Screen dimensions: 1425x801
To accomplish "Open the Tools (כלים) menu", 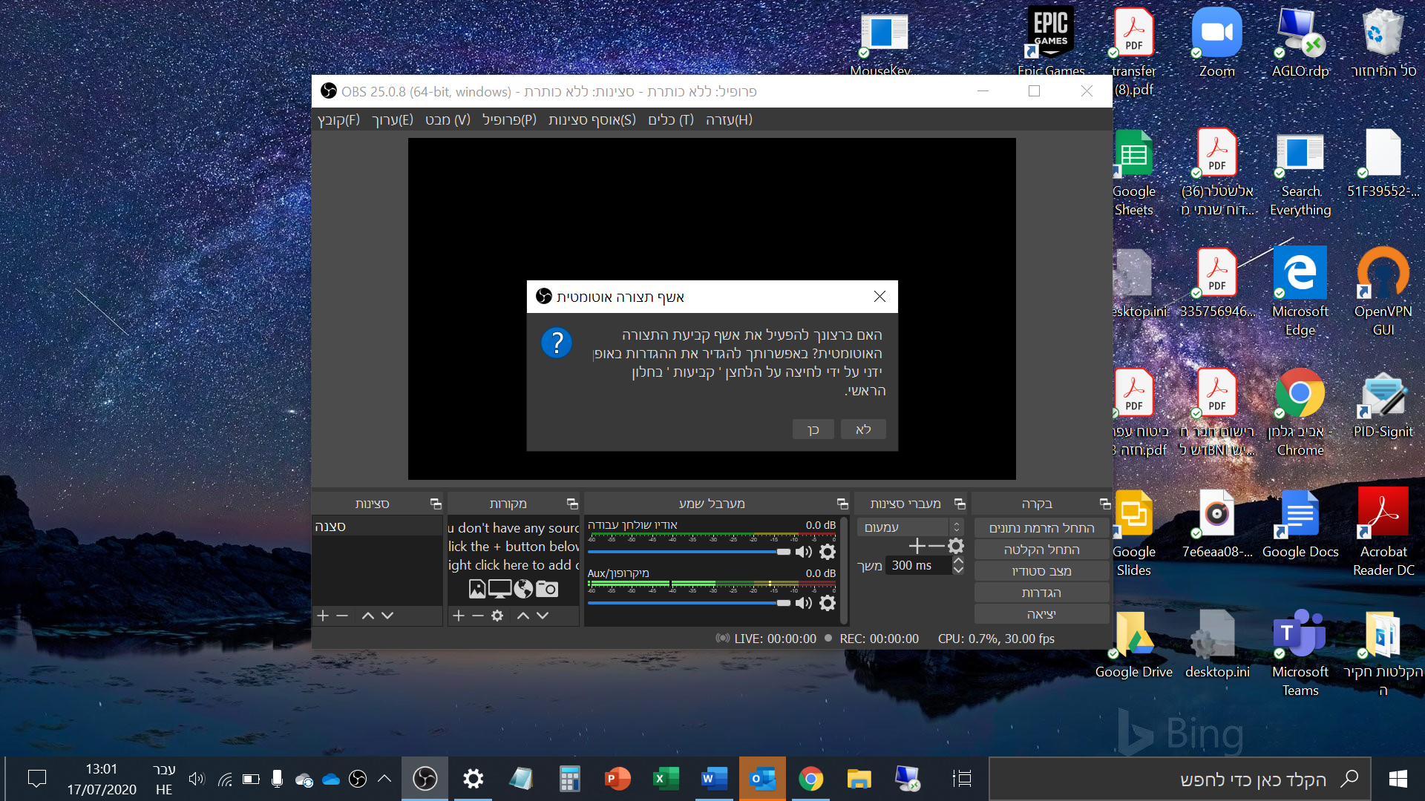I will click(670, 119).
